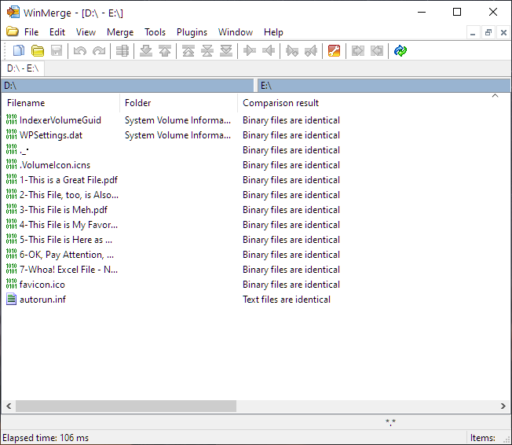512x445 pixels.
Task: Sort by the Folder column header
Action: tap(178, 103)
